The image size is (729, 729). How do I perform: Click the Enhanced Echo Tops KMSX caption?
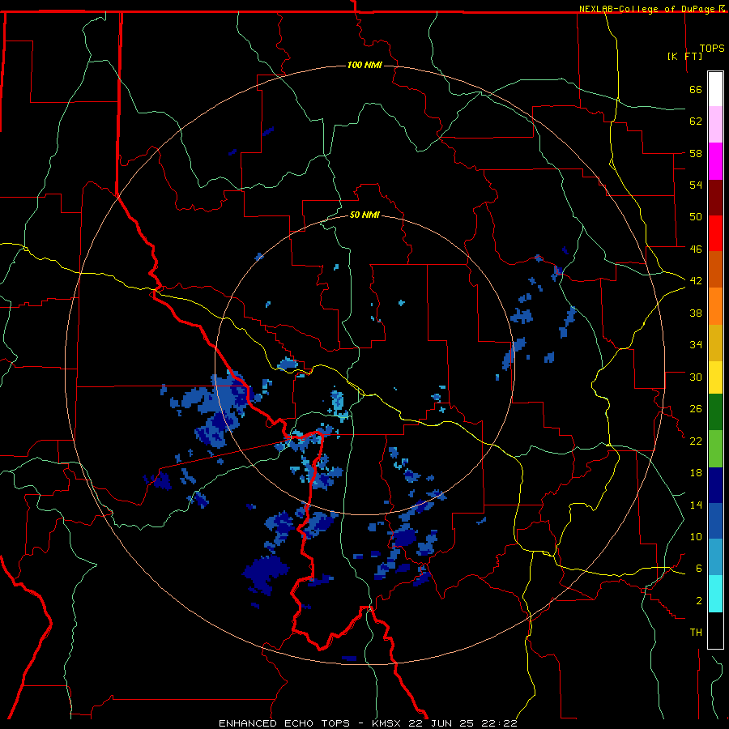tap(368, 723)
